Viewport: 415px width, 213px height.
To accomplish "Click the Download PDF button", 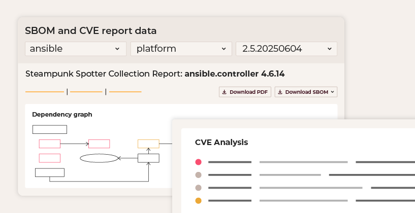I will [245, 92].
